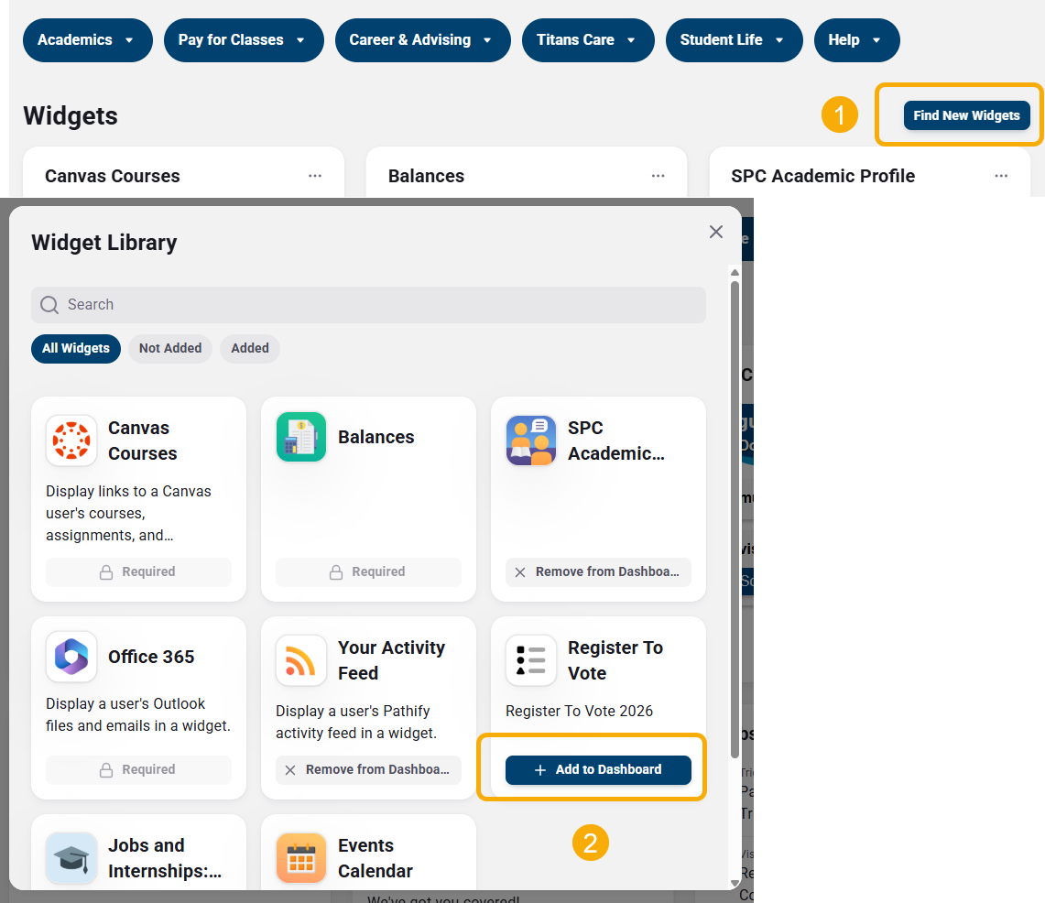Expand the Pay for Classes dropdown
This screenshot has height=903, width=1045.
pyautogui.click(x=244, y=40)
